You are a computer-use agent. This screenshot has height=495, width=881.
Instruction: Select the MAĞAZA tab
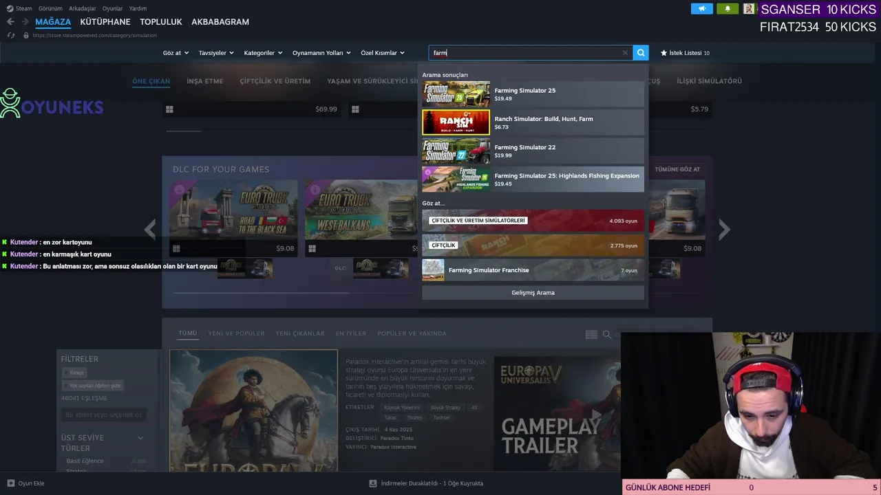[53, 22]
